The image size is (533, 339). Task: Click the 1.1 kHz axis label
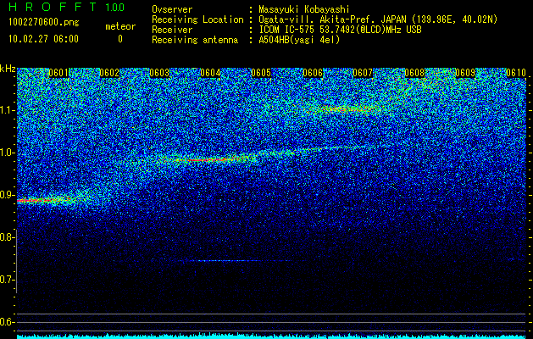tap(8, 110)
